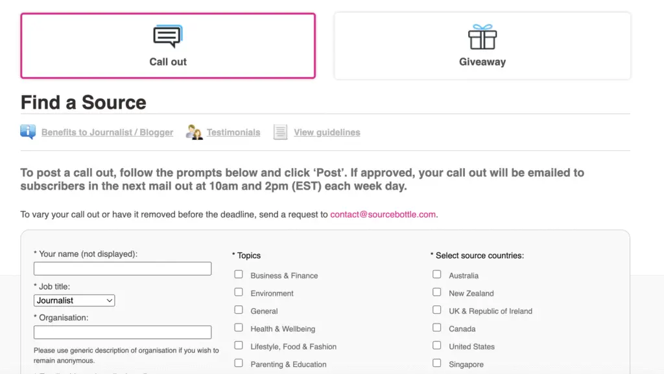Viewport: 664px width, 374px height.
Task: Open the Benefits to Journalist / Blogger link
Action: click(x=107, y=132)
